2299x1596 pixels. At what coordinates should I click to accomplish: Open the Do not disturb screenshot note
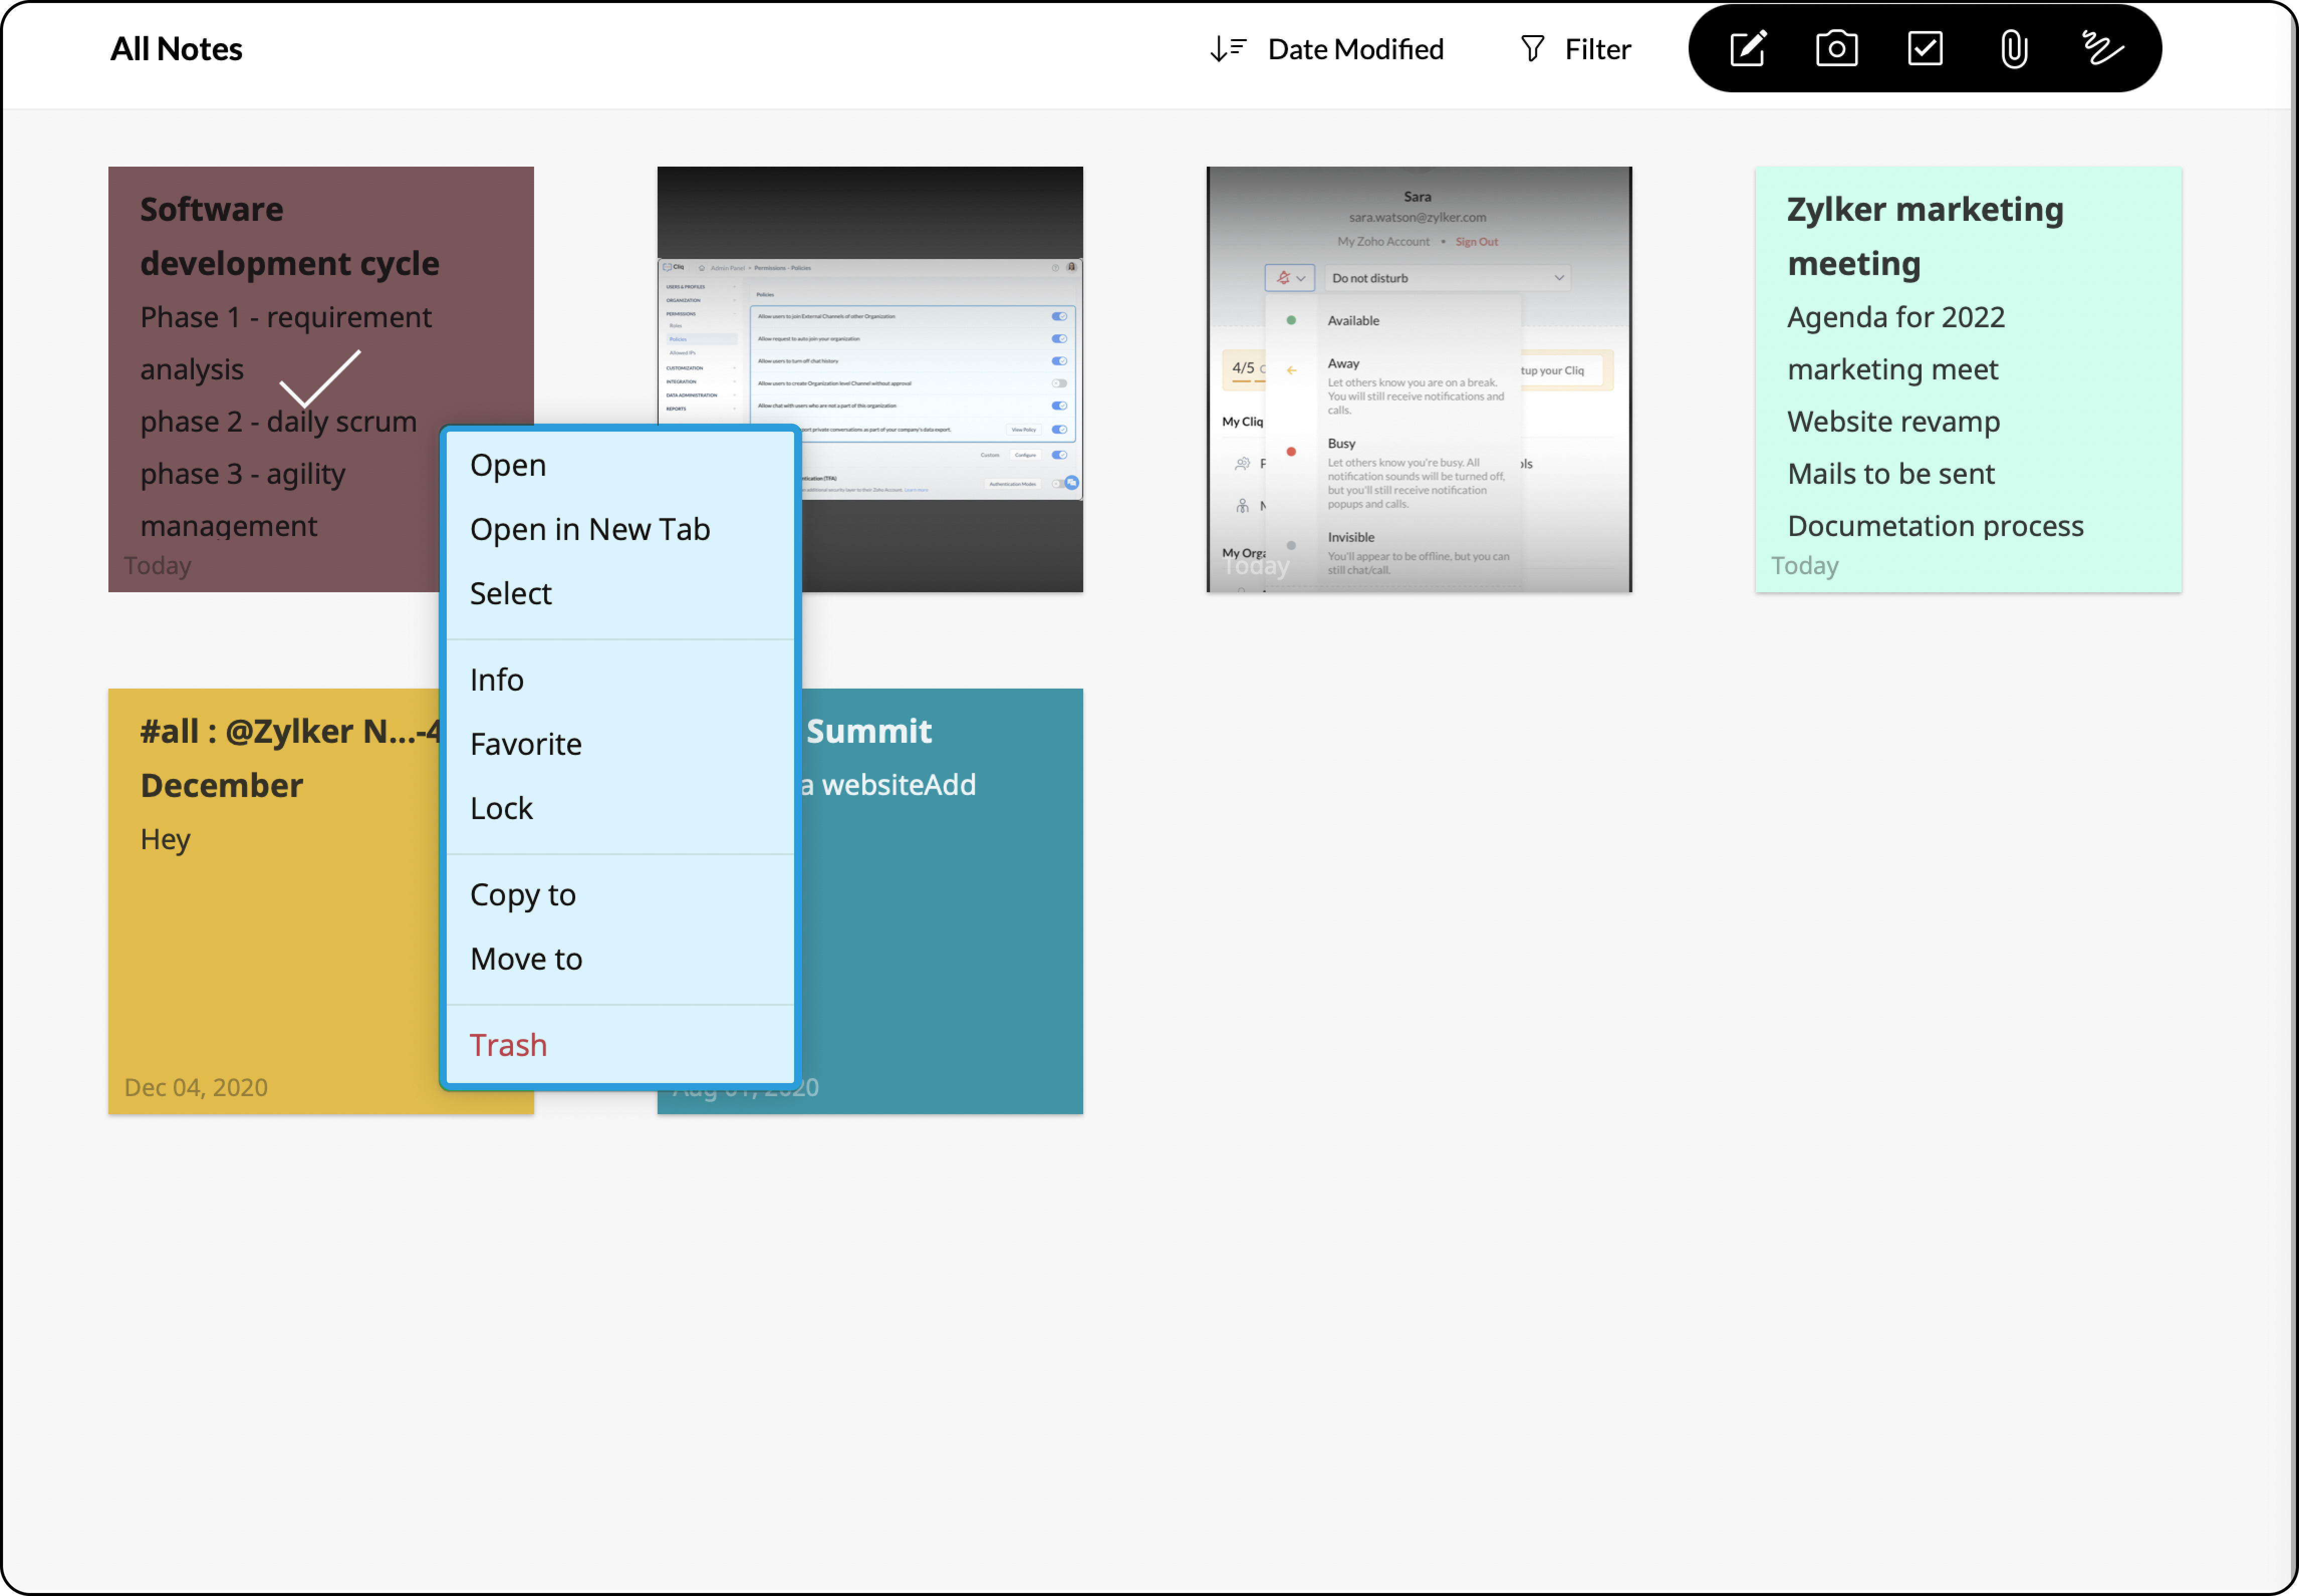[x=1418, y=380]
